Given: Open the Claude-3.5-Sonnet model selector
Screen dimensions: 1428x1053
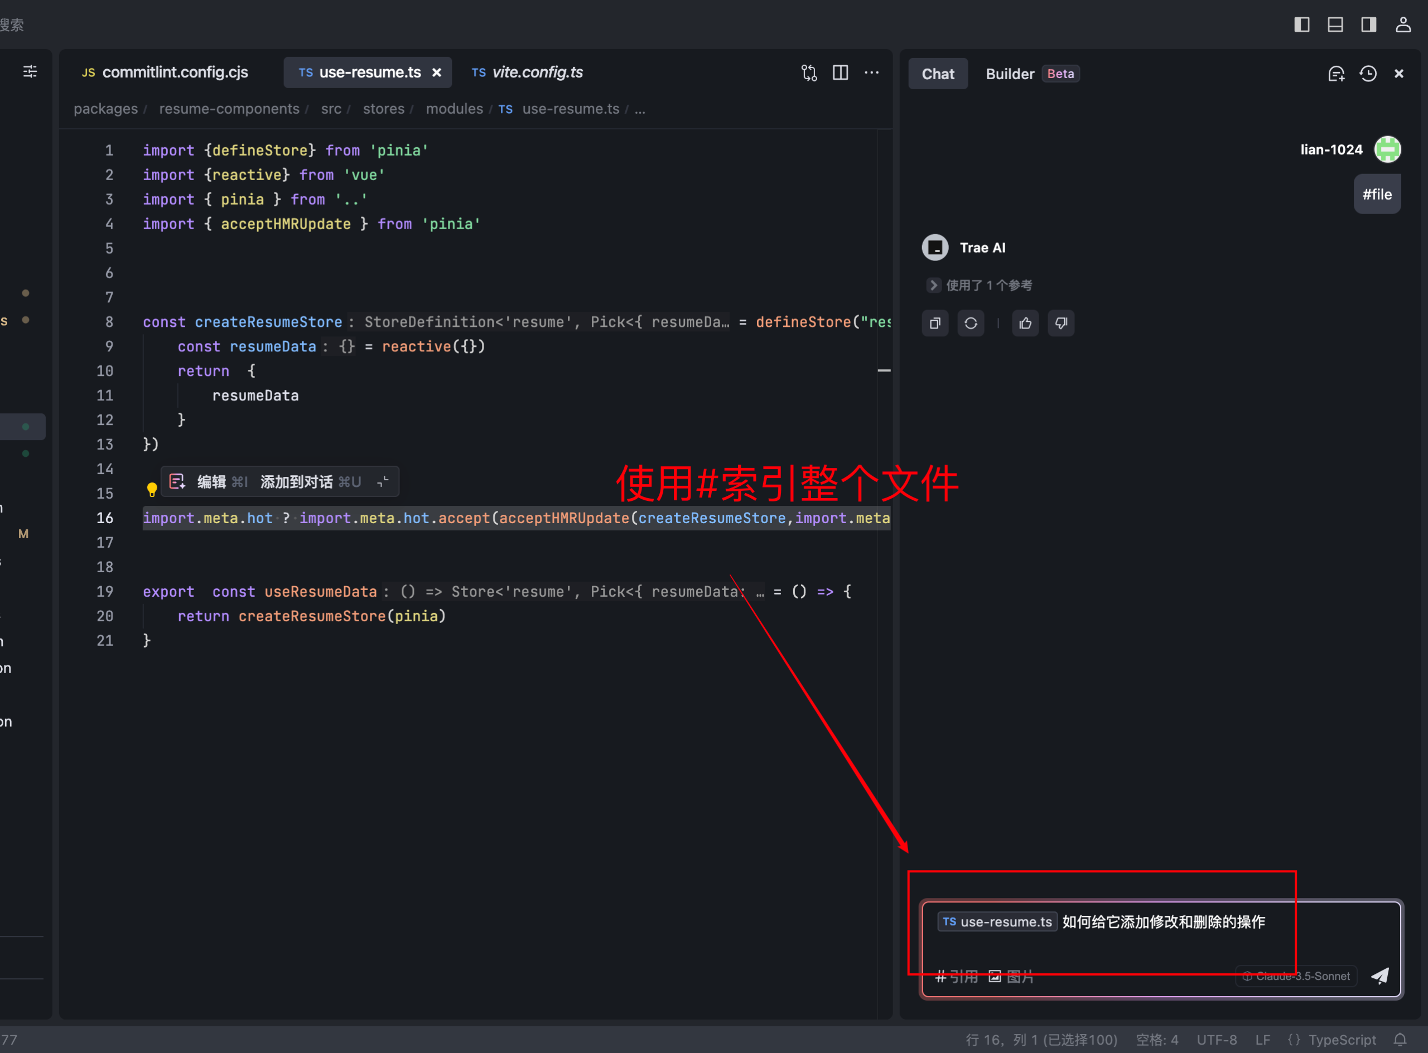Looking at the screenshot, I should (1295, 976).
